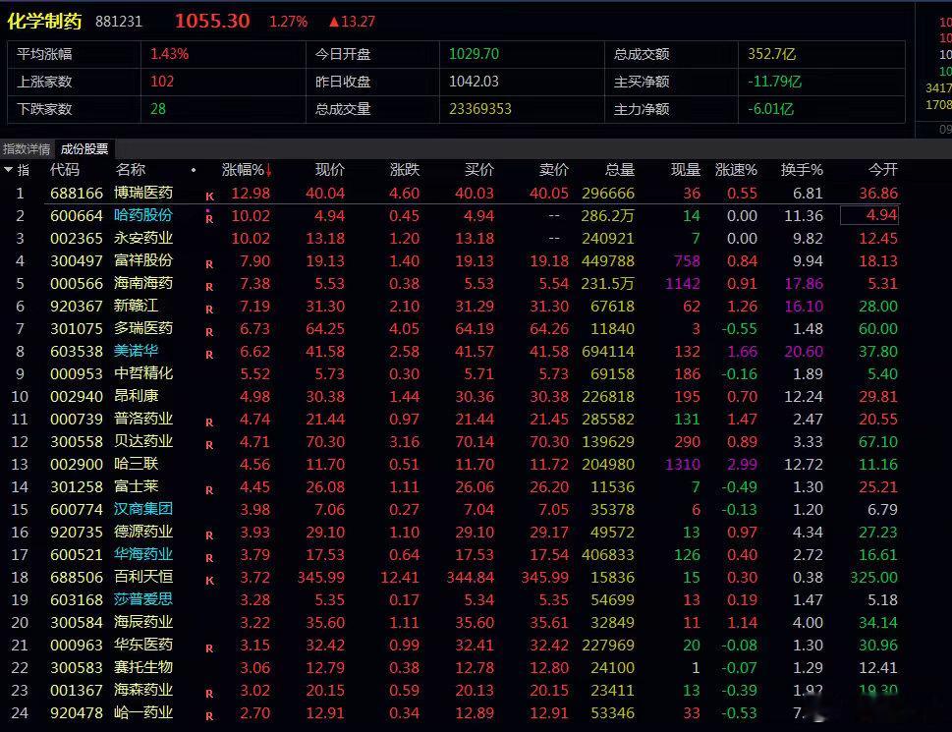Sort by the 名称 column header

[130, 170]
